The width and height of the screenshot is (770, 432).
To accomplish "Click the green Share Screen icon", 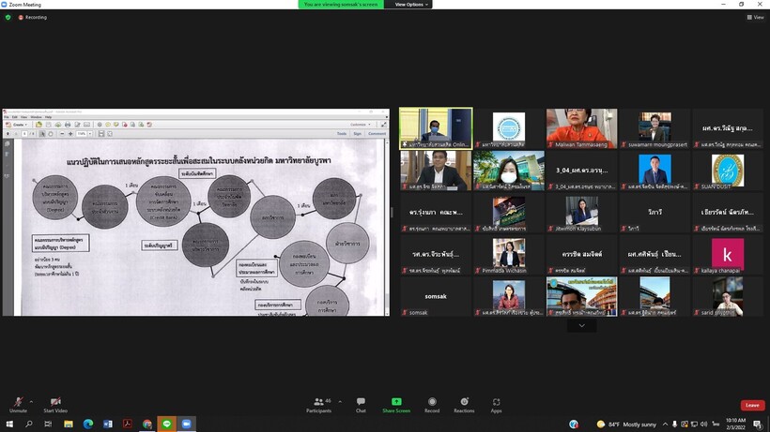I will [395, 403].
